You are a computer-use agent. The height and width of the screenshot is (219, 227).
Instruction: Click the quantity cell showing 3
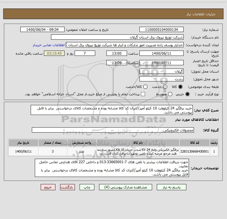point(53,151)
